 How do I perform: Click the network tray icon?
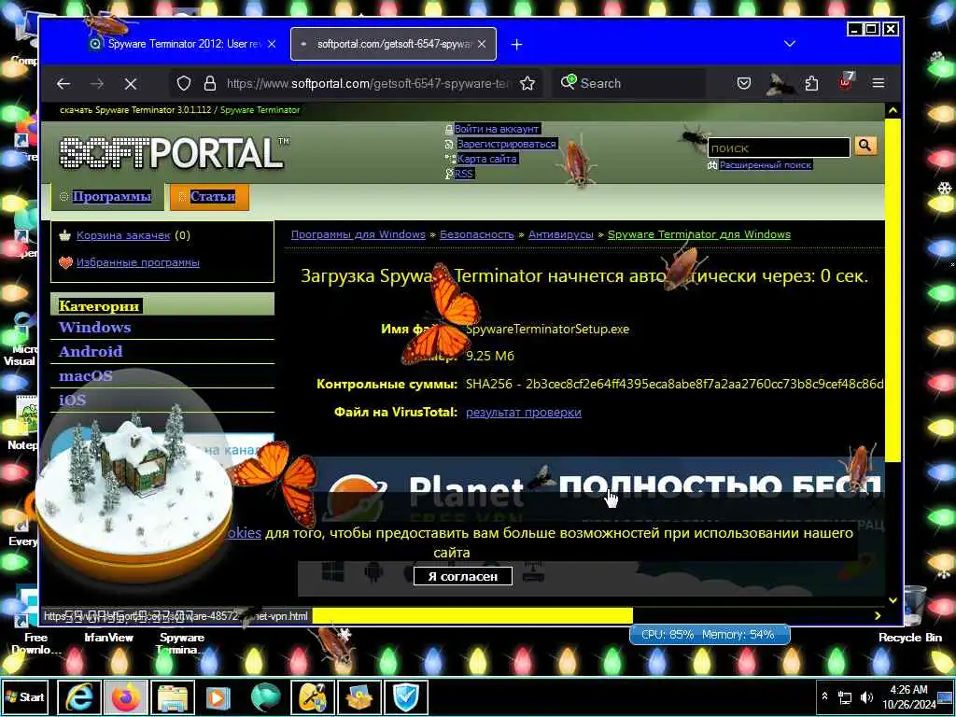pyautogui.click(x=845, y=696)
